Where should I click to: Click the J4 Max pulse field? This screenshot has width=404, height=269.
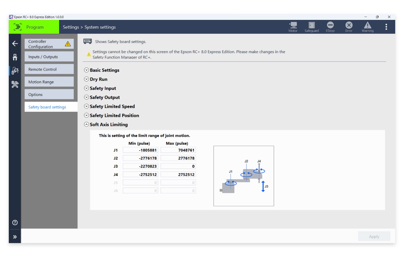(x=178, y=174)
